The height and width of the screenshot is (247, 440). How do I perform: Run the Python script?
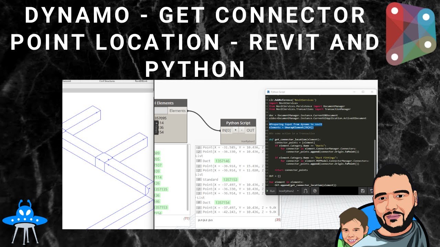[x=271, y=191]
